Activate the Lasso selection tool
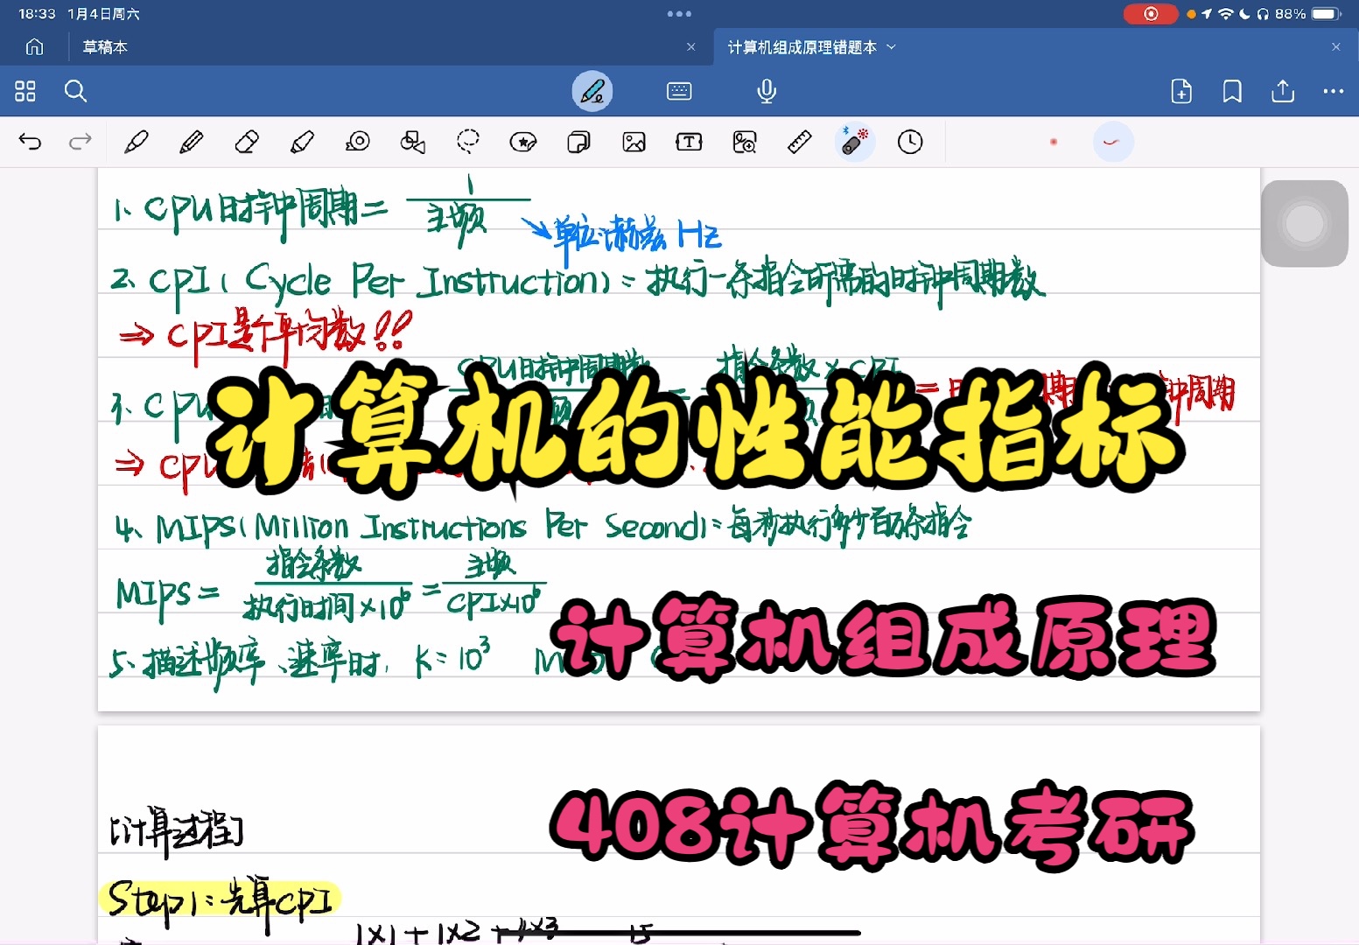 [468, 142]
